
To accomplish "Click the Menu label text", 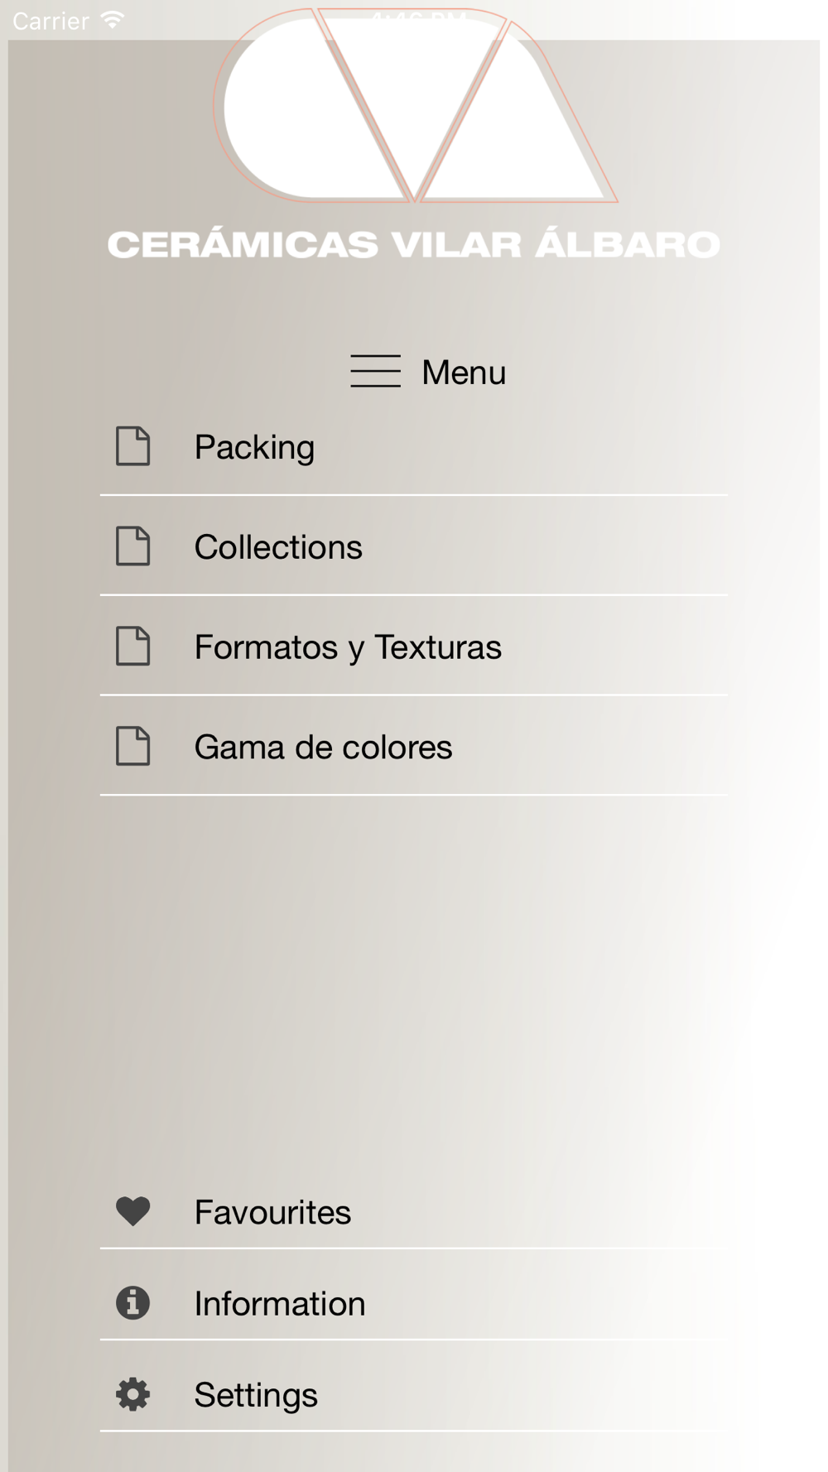I will coord(464,373).
